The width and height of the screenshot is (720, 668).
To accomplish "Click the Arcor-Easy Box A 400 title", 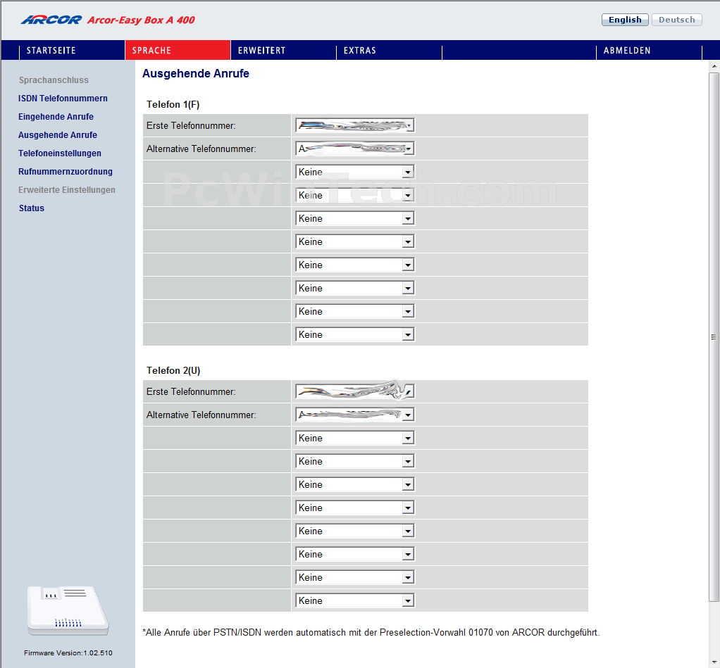I will (x=141, y=20).
